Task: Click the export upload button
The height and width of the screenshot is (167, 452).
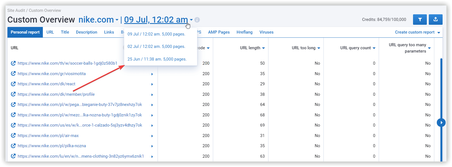Action: tap(435, 20)
